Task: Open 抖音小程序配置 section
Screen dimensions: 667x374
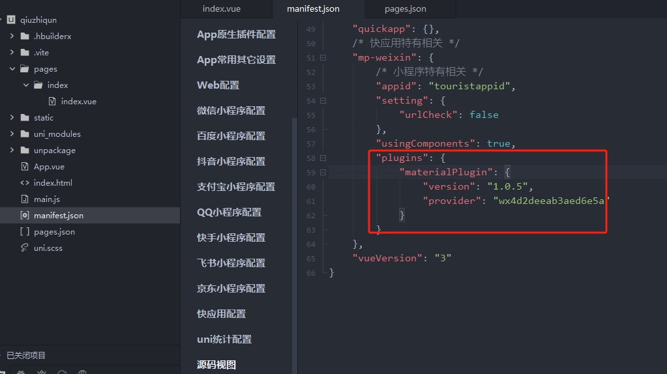Action: [x=231, y=162]
